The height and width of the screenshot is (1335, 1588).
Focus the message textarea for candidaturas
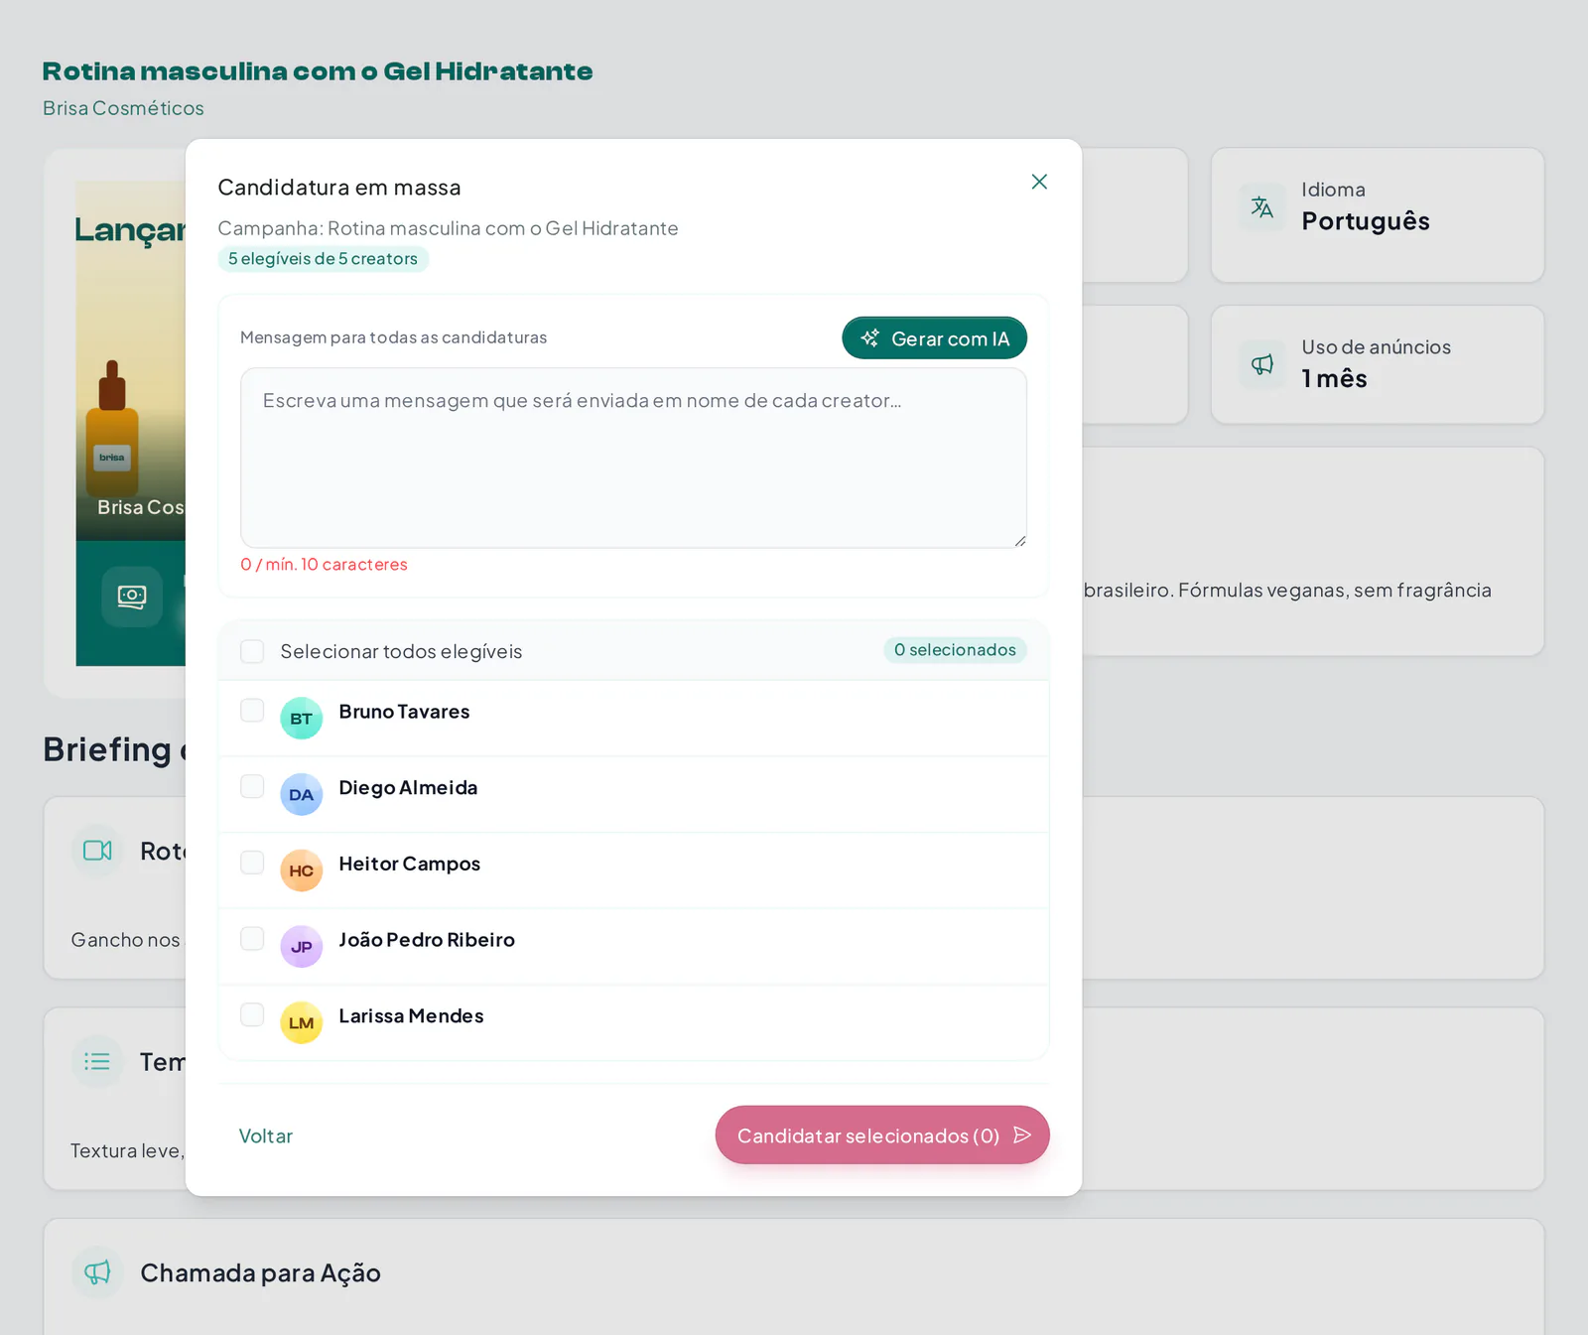tap(633, 458)
